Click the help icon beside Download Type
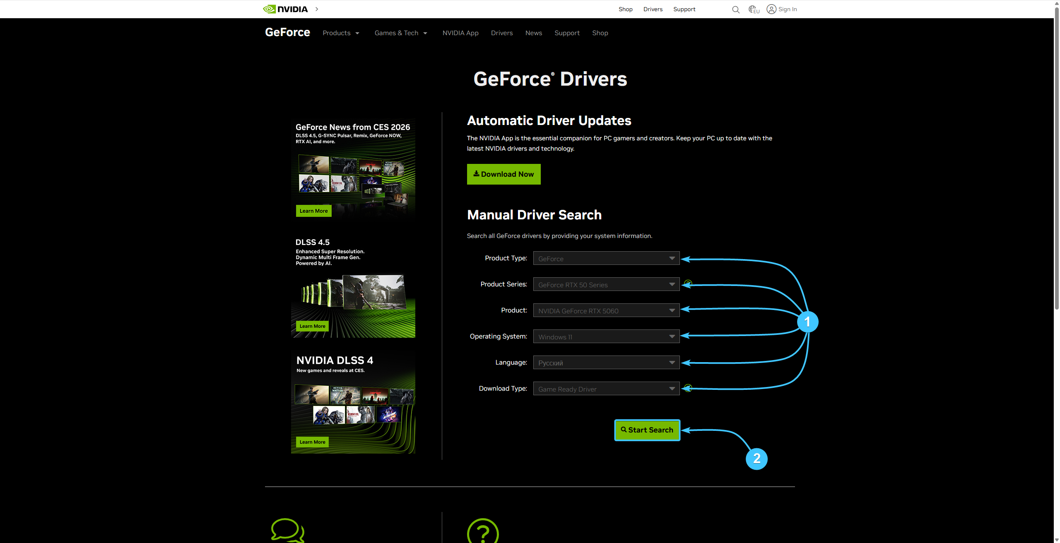Screen dimensions: 1060x543 (x=688, y=388)
